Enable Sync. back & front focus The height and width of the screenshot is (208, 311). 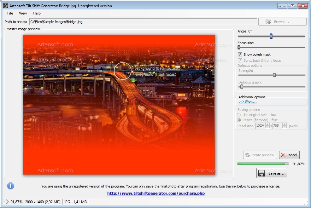tap(240, 60)
